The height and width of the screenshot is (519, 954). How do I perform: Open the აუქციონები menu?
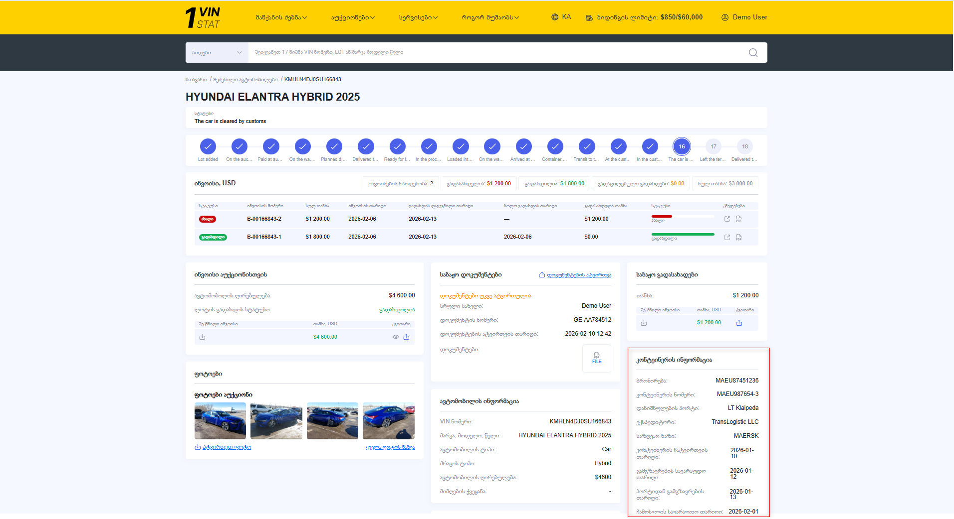click(x=353, y=17)
